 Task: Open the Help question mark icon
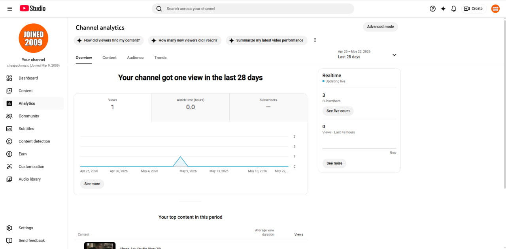(x=432, y=9)
